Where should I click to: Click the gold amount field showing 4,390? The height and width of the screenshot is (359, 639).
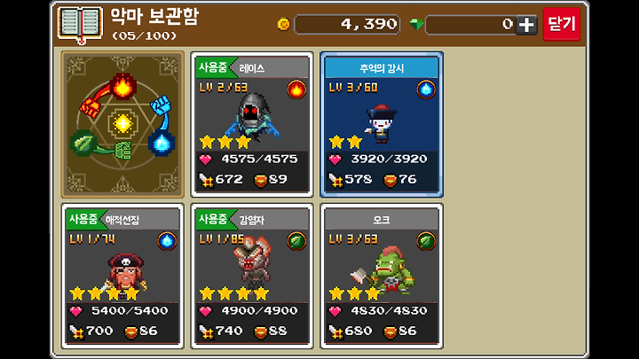[347, 25]
